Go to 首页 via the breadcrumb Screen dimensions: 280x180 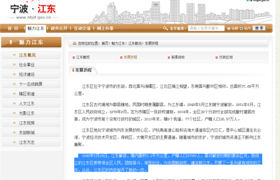point(105,43)
